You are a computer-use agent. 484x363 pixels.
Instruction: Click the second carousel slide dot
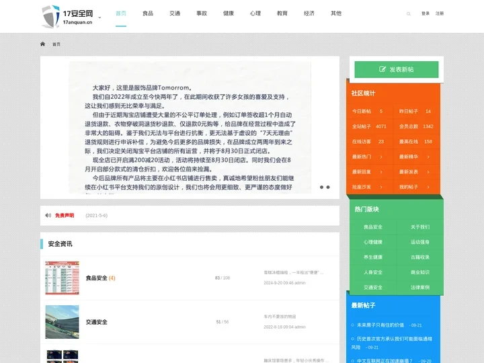pyautogui.click(x=328, y=187)
